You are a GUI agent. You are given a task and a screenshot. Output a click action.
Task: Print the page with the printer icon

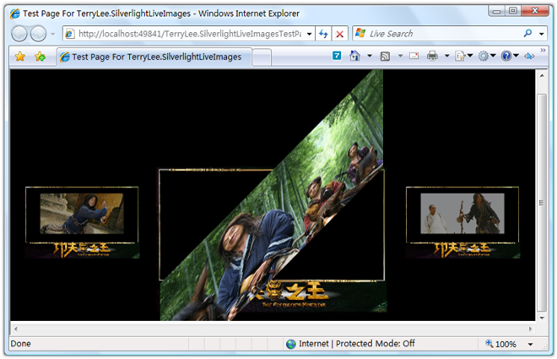tap(432, 56)
